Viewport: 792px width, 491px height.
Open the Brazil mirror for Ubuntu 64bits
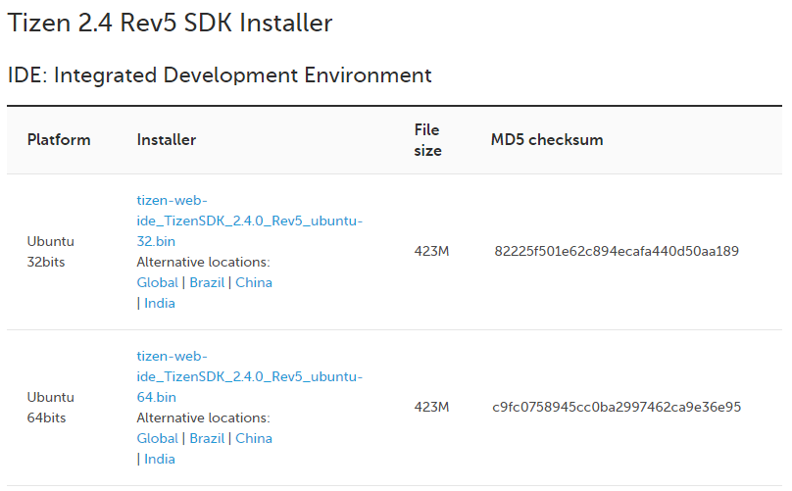coord(207,438)
